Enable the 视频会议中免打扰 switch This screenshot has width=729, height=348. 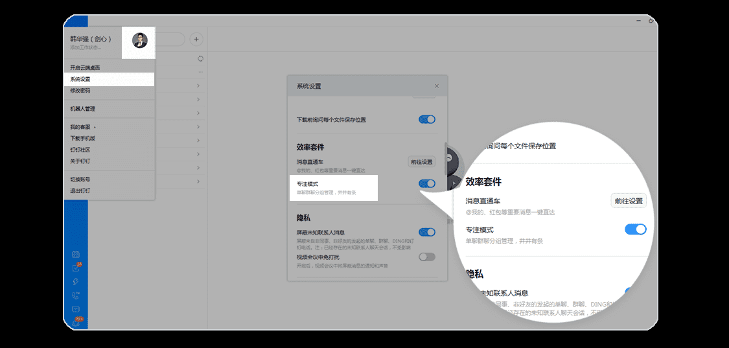click(426, 257)
